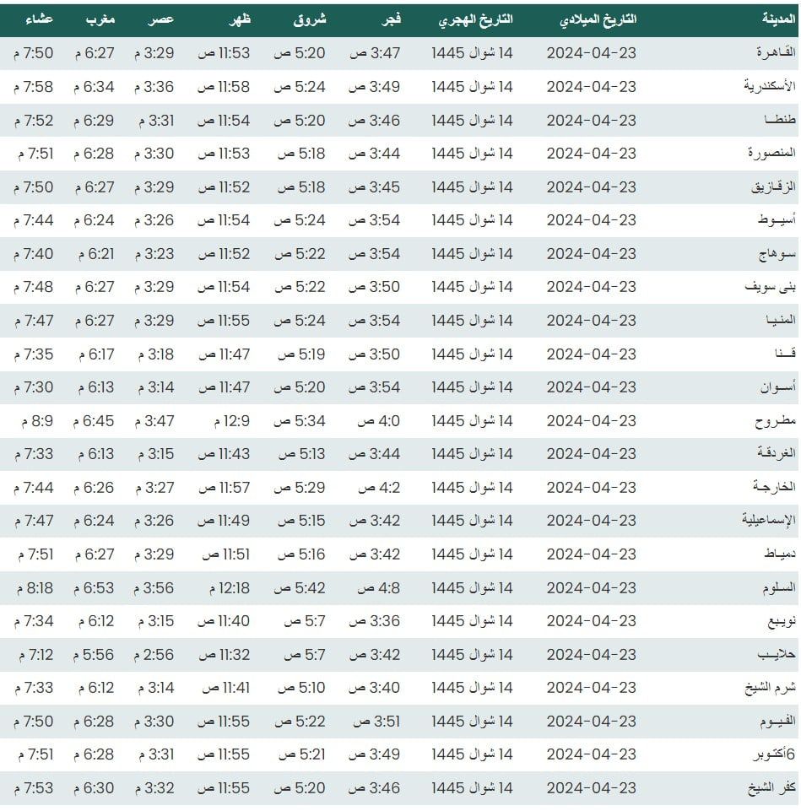Click the 5:21 ص sunrise time for 6أكتوبر
The height and width of the screenshot is (811, 801).
tap(302, 754)
